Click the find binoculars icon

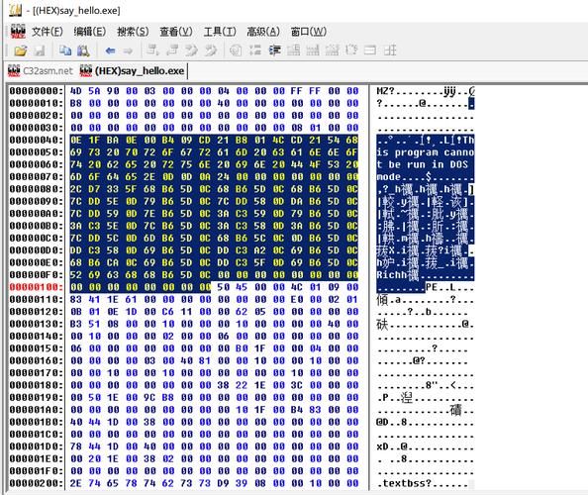coord(83,50)
